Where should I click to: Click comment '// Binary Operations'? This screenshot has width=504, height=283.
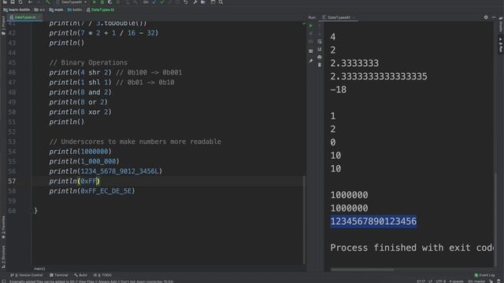coord(88,63)
